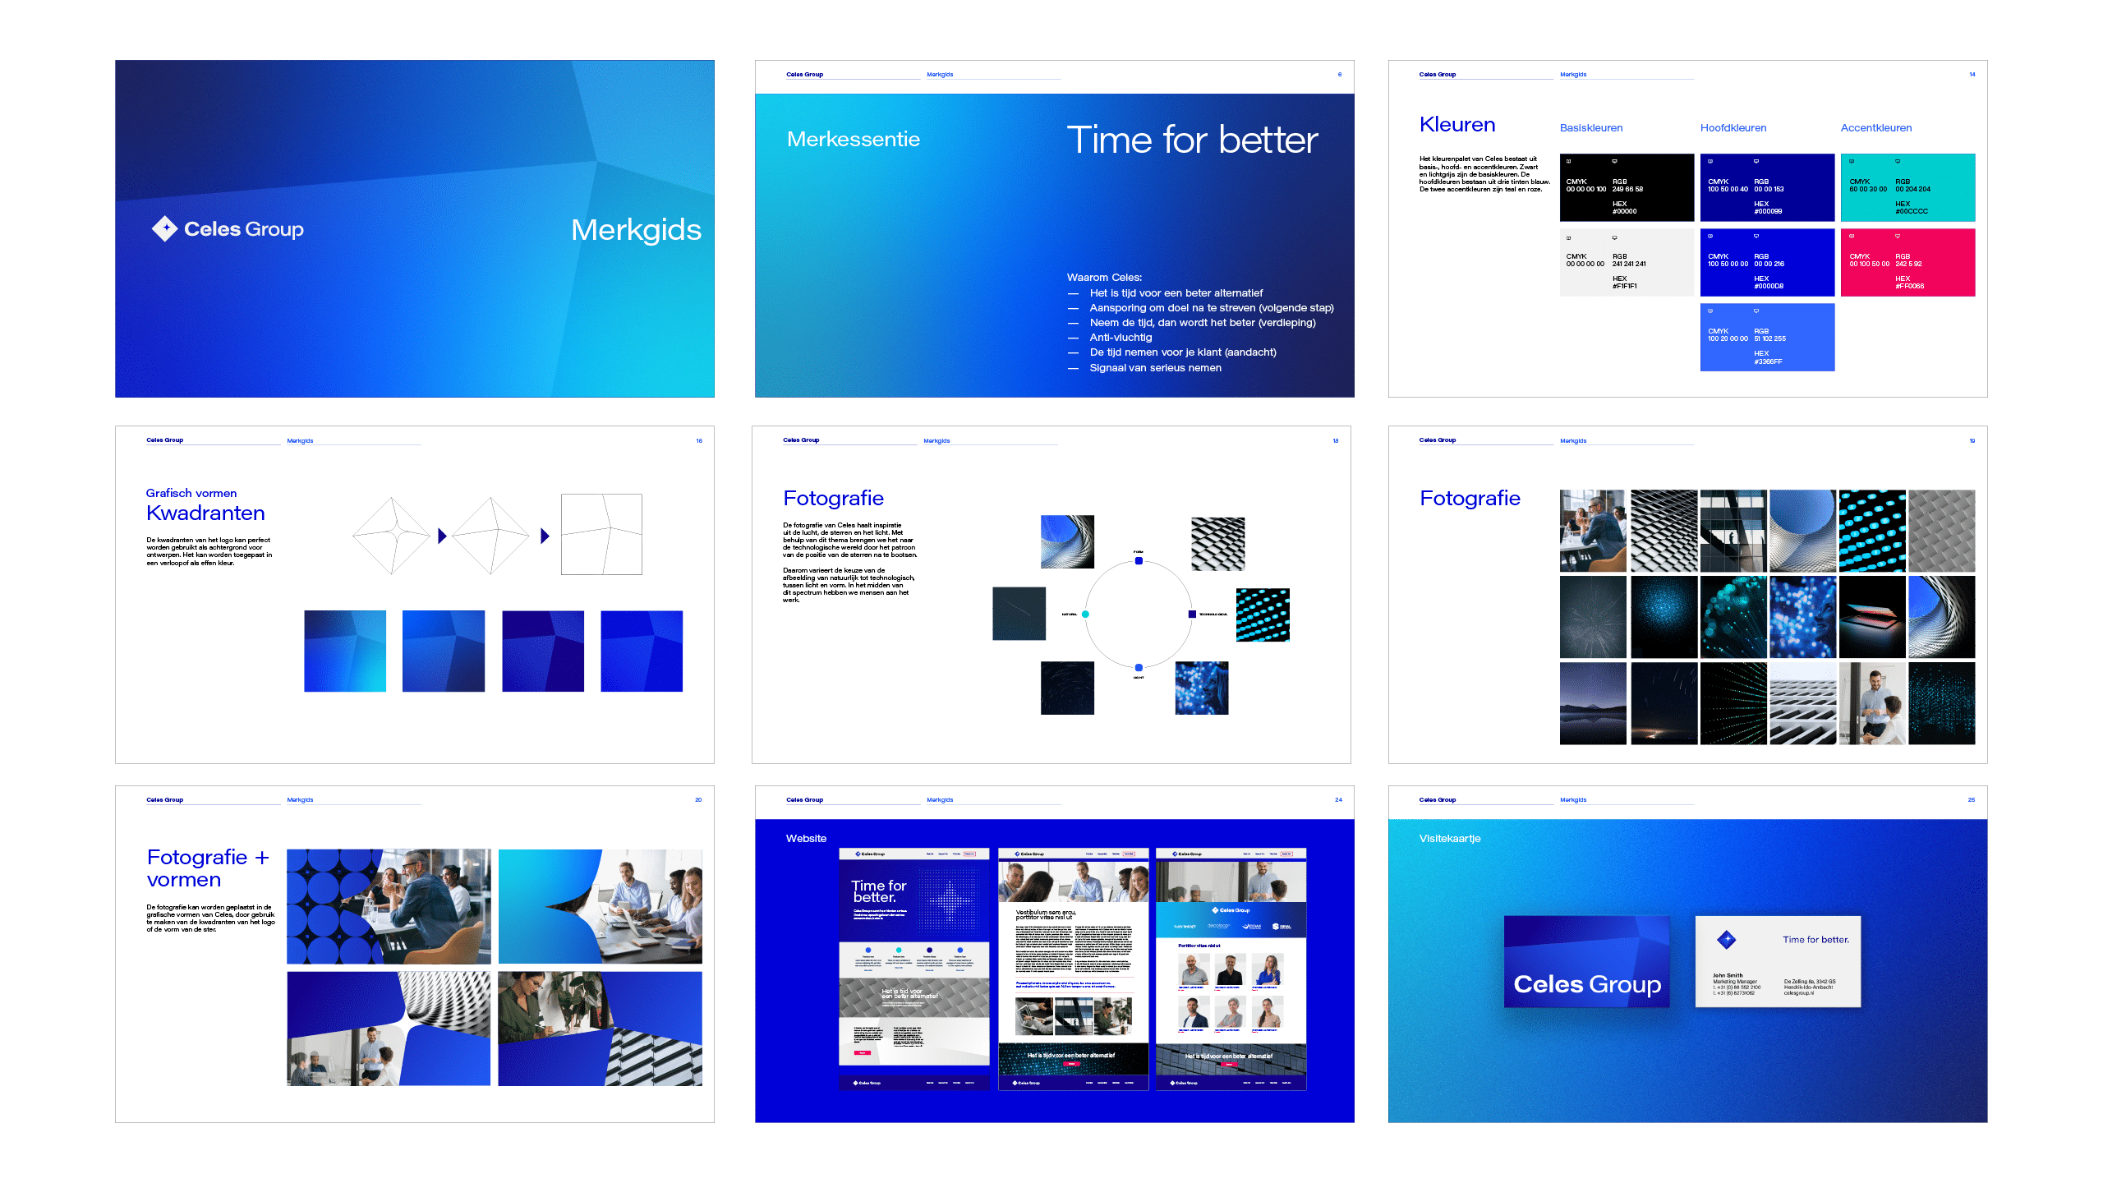Click the first arrow between Kwadranten shapes
Viewport: 2103px width, 1183px height.
[x=442, y=536]
